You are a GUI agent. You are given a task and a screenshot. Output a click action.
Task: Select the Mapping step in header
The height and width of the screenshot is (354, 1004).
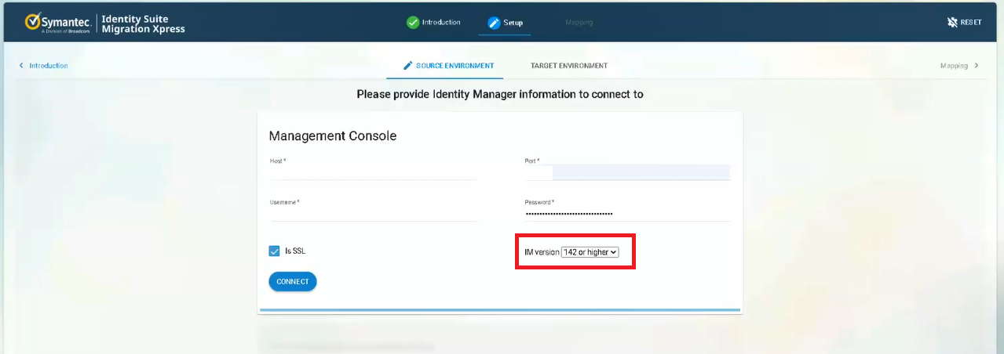(x=579, y=23)
